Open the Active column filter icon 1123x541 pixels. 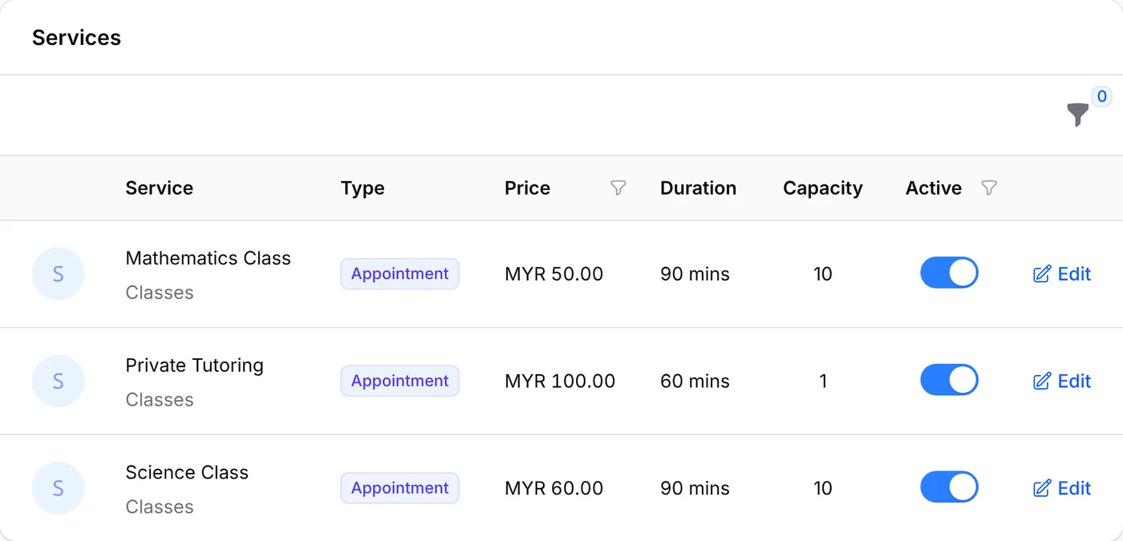(989, 188)
